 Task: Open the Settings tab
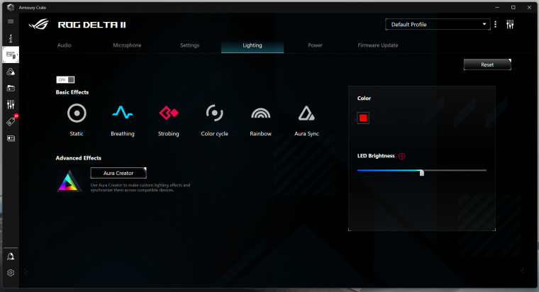coord(190,45)
